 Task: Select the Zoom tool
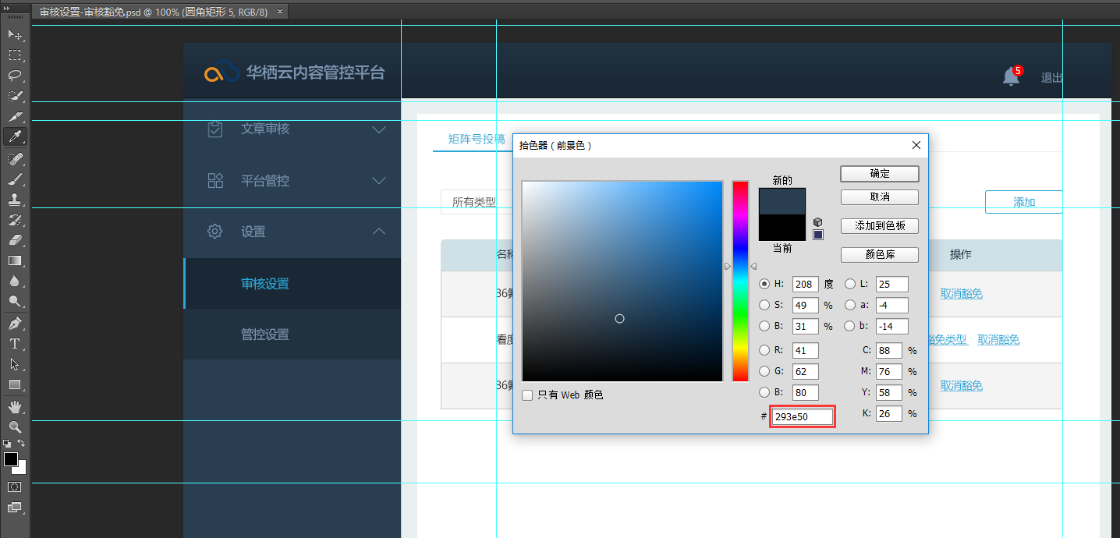[15, 427]
